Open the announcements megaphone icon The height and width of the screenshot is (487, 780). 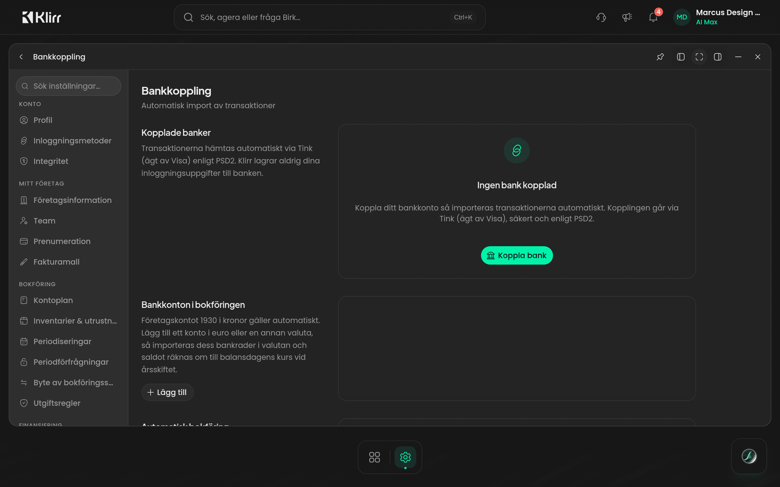[627, 17]
